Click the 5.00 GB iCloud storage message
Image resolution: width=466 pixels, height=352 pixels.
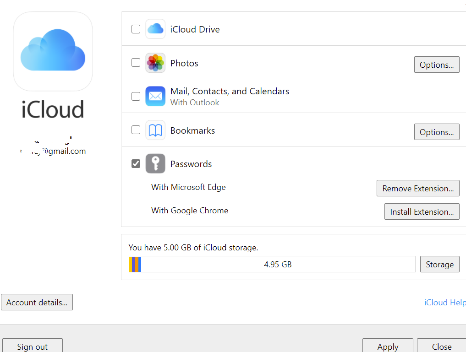tap(193, 248)
